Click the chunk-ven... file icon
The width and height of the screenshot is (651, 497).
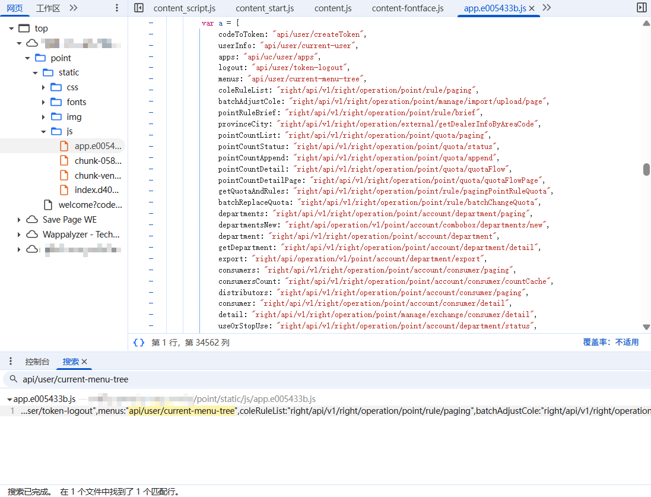pyautogui.click(x=64, y=175)
